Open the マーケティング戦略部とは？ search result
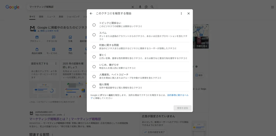This screenshot has width=276, height=136. 65,119
